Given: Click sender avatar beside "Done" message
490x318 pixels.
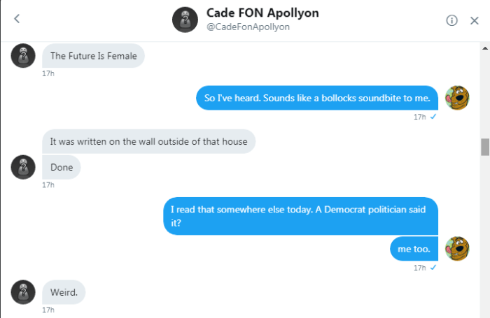Looking at the screenshot, I should coord(23,167).
